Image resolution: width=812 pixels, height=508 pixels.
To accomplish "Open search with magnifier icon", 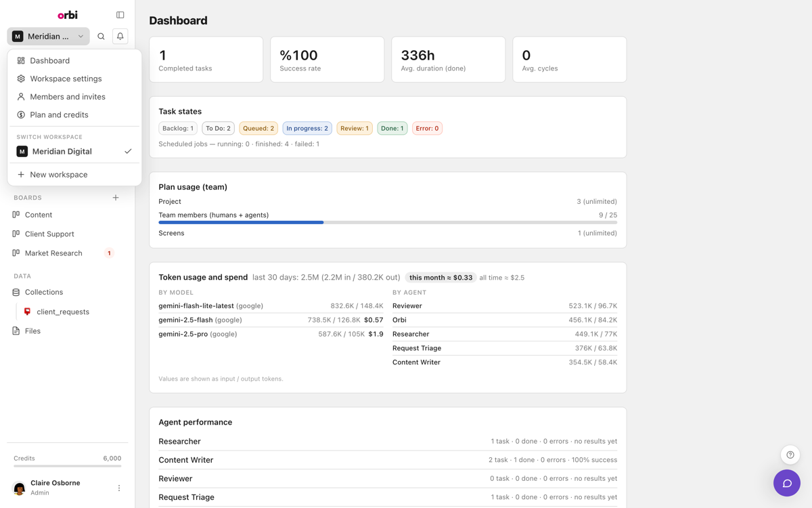I will pos(101,37).
